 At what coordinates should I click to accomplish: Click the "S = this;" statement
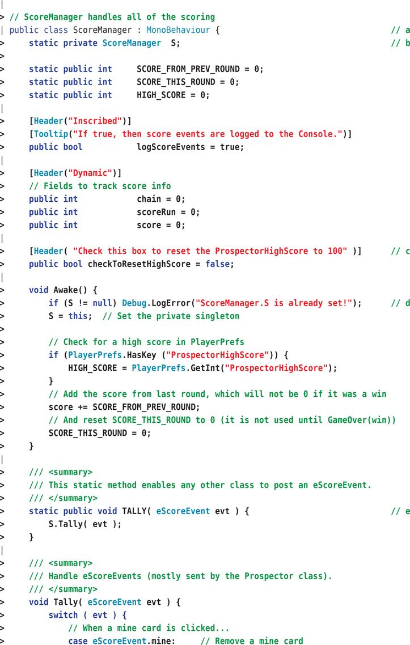[70, 316]
